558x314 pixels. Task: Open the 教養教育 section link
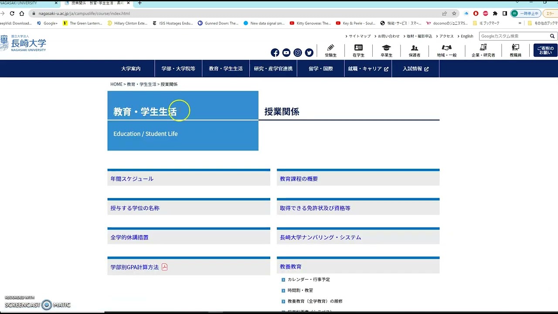coord(291,266)
